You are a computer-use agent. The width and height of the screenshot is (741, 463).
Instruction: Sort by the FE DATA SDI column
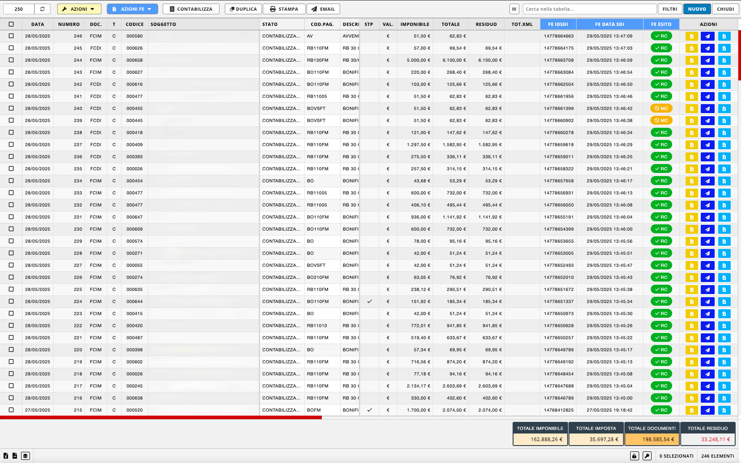click(x=609, y=24)
